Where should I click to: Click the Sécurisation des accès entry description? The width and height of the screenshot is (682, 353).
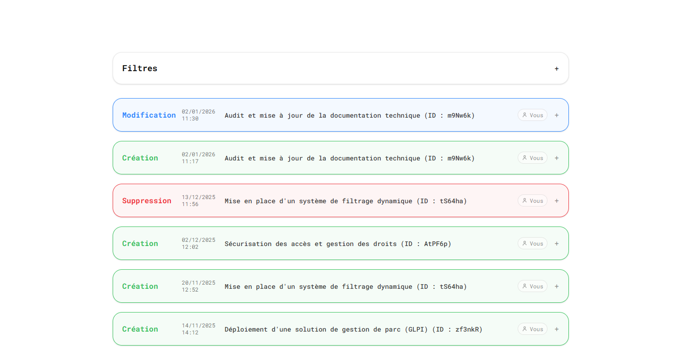(x=338, y=243)
